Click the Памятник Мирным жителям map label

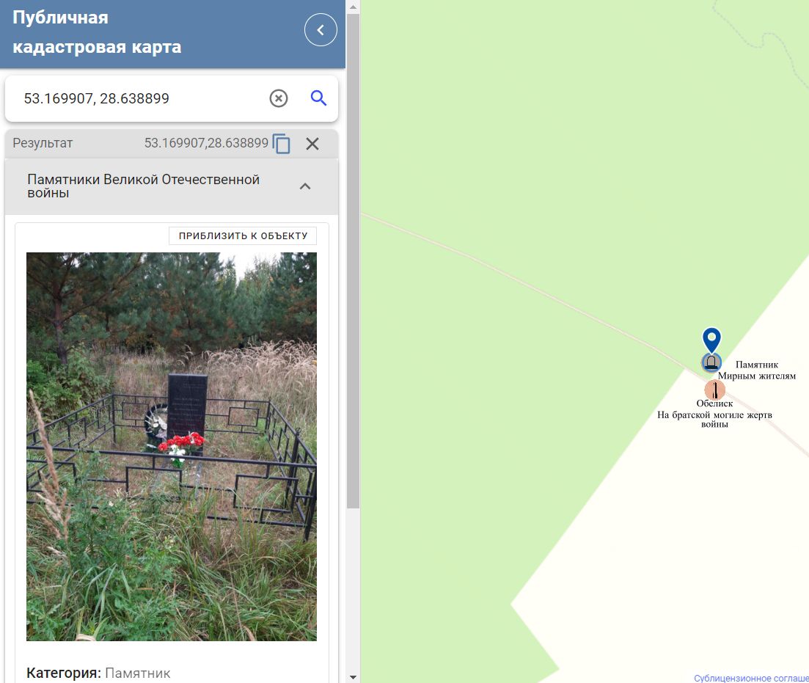757,370
